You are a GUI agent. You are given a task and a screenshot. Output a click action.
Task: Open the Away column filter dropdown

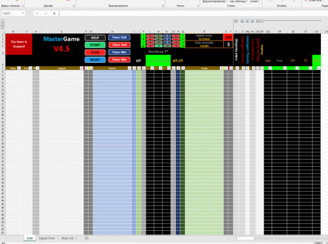(x=222, y=68)
